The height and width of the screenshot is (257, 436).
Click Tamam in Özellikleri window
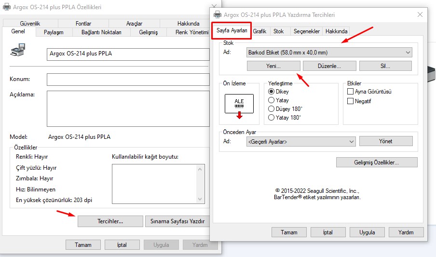coord(83,245)
